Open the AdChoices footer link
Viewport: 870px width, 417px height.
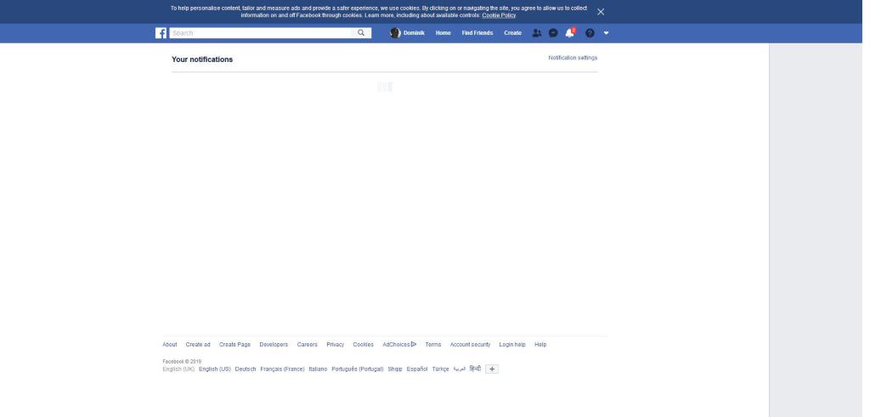click(x=399, y=344)
